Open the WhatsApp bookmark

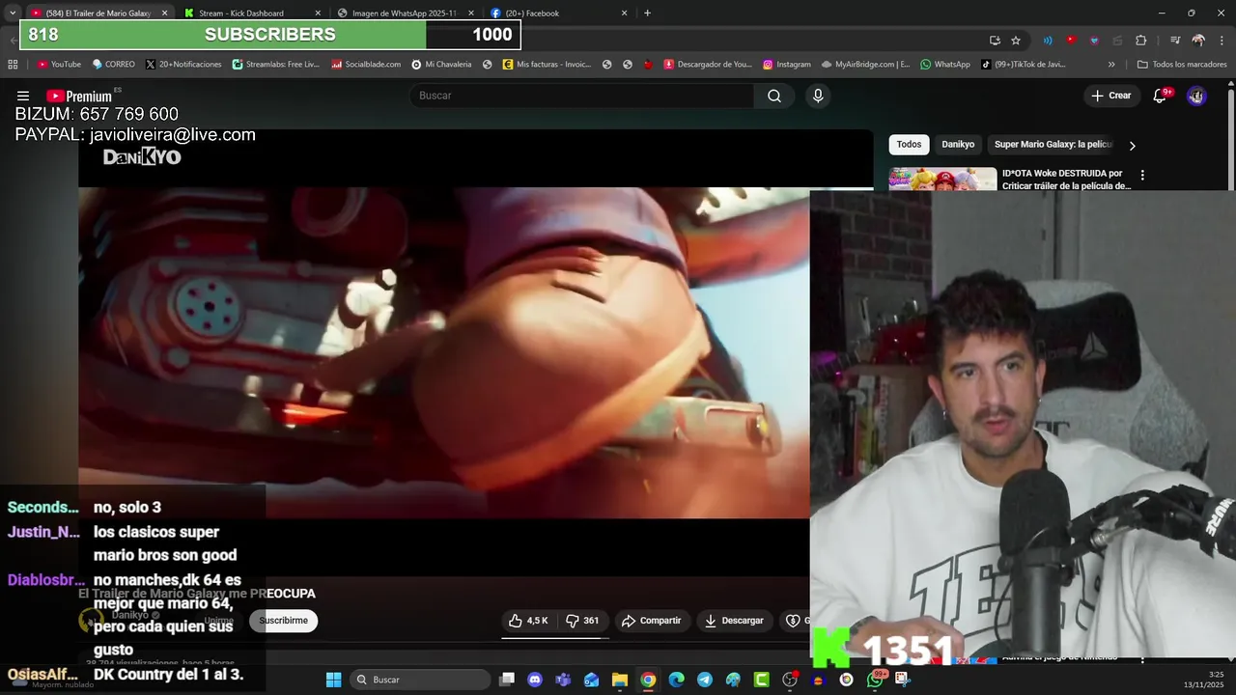pos(945,65)
